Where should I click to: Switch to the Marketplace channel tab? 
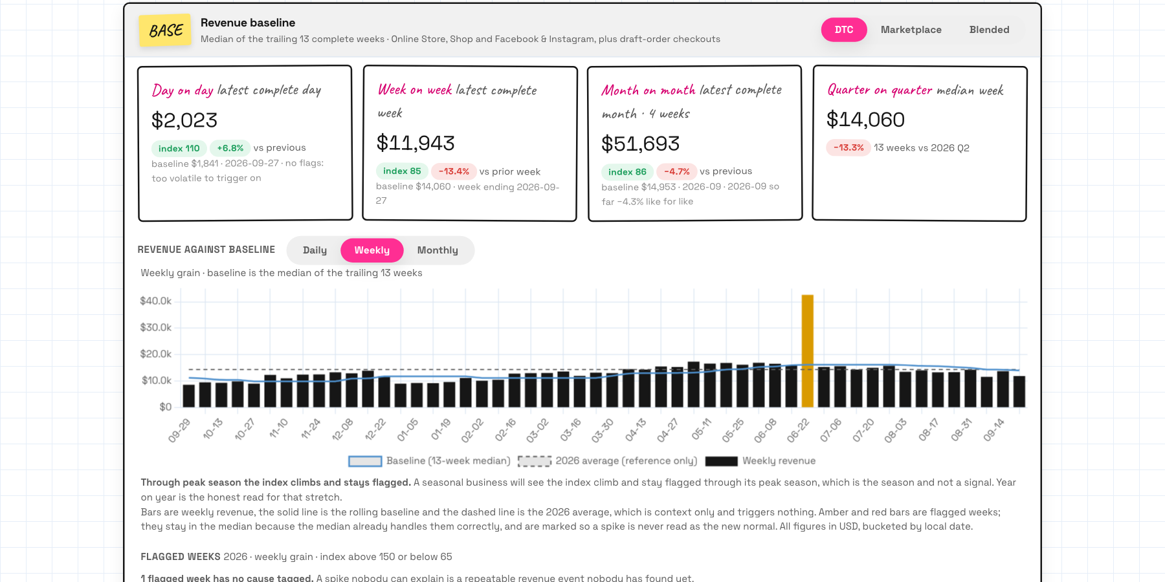pos(911,30)
